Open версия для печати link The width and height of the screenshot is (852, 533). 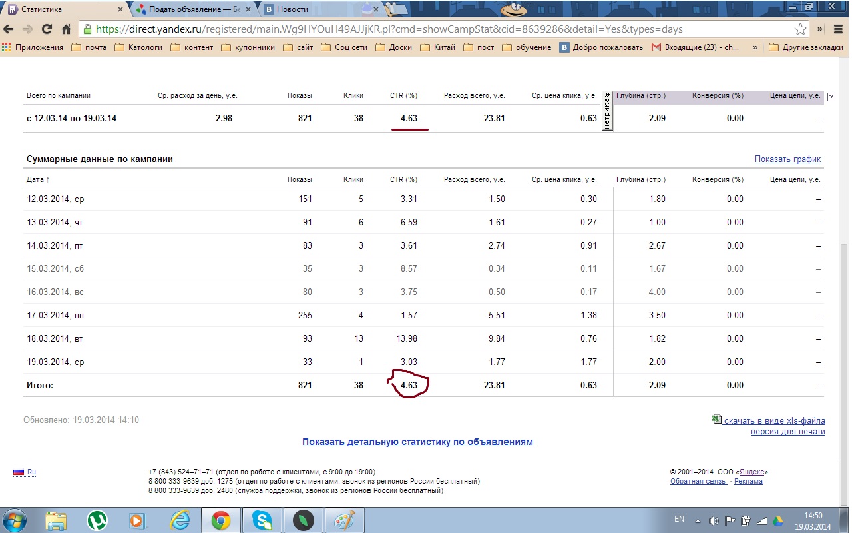click(788, 432)
